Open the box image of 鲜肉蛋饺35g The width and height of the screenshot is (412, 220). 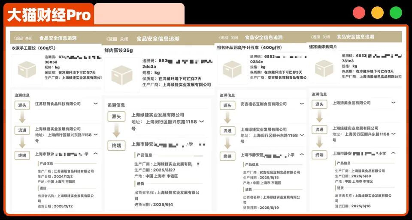(x=121, y=75)
